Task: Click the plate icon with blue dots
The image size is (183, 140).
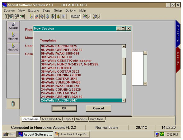Action: (x=47, y=17)
